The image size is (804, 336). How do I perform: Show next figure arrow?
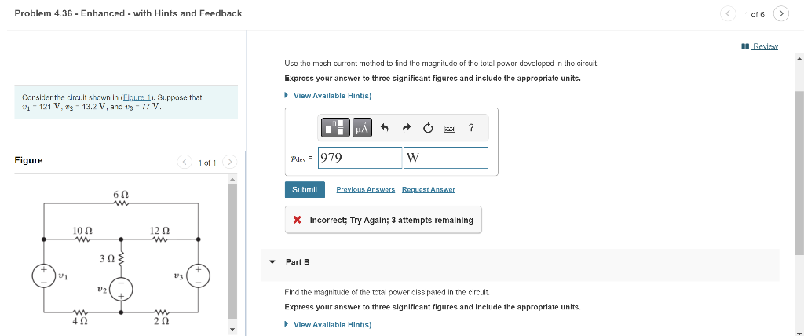(x=228, y=163)
